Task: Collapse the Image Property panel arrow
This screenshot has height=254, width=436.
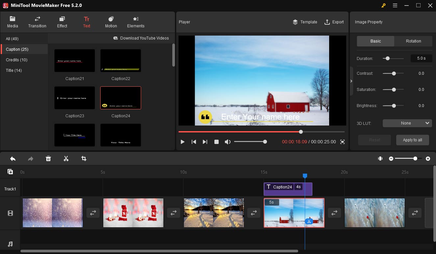Action: (x=351, y=81)
